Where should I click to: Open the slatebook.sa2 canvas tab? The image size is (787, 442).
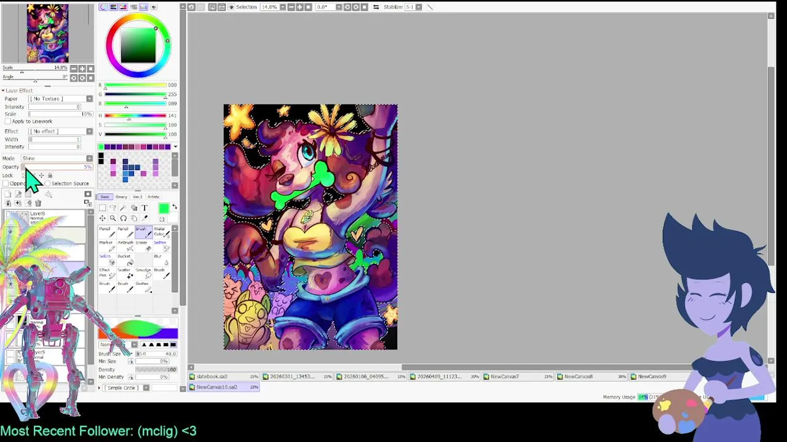pyautogui.click(x=224, y=376)
